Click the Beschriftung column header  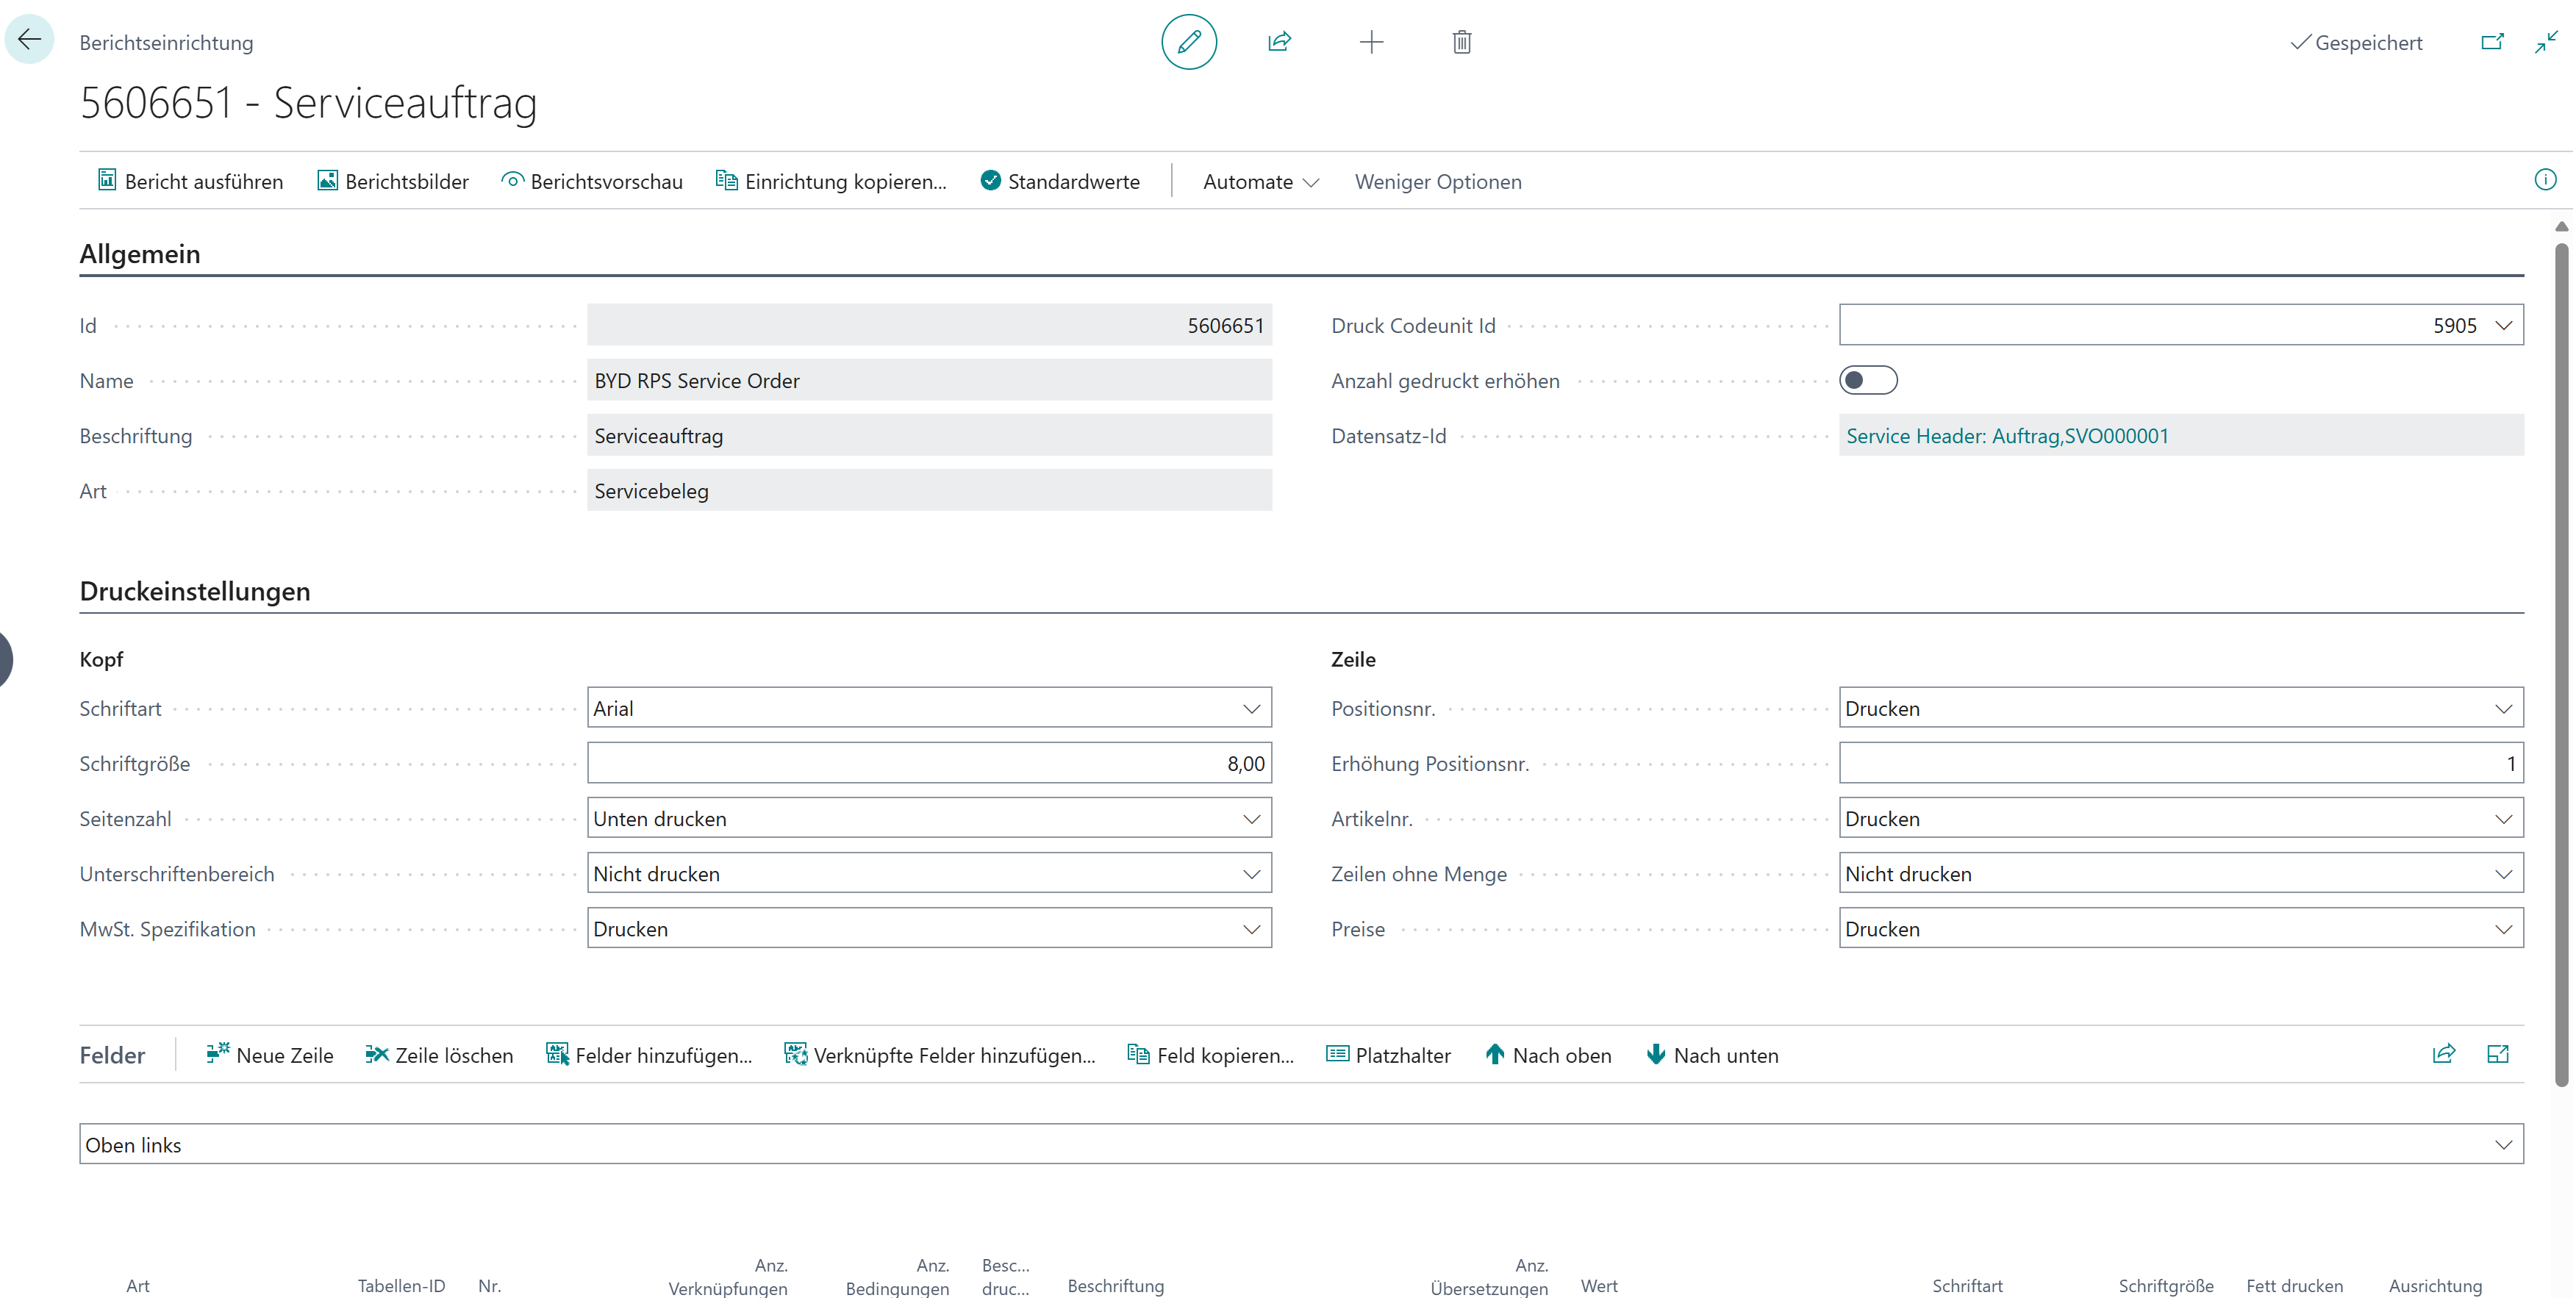(1115, 1285)
